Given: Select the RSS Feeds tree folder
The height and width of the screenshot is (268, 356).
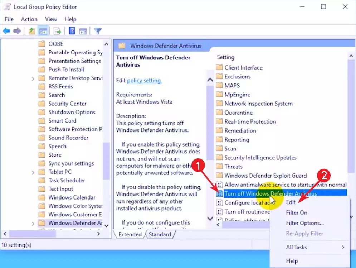Looking at the screenshot, I should click(60, 86).
